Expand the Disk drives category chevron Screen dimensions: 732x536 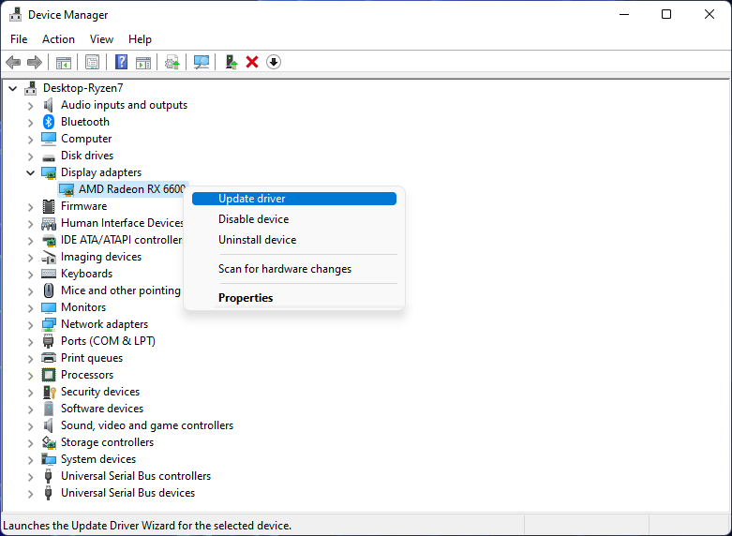(30, 156)
